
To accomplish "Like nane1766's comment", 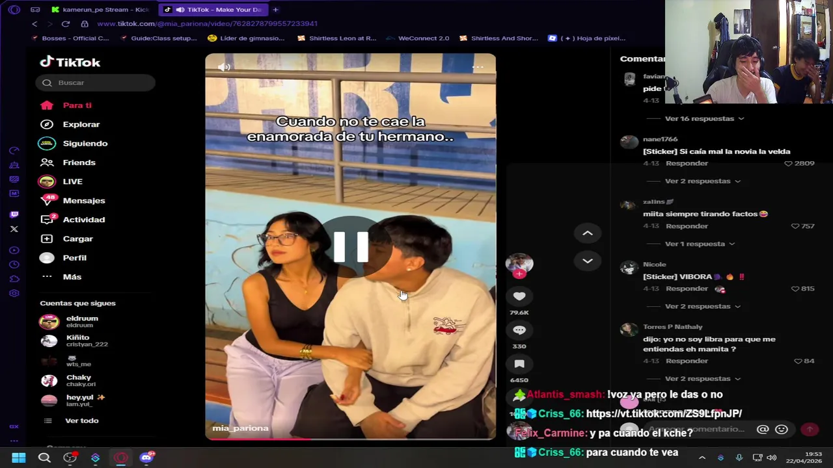I will point(789,164).
